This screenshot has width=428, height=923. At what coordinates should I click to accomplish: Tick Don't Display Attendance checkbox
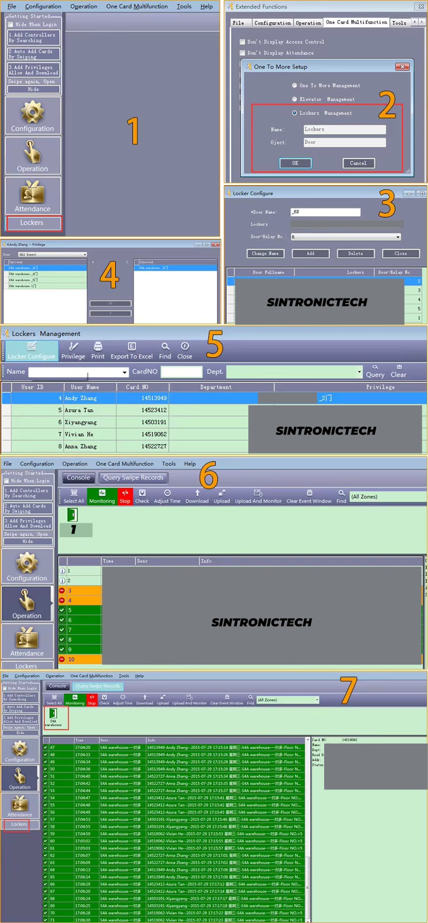[x=242, y=53]
